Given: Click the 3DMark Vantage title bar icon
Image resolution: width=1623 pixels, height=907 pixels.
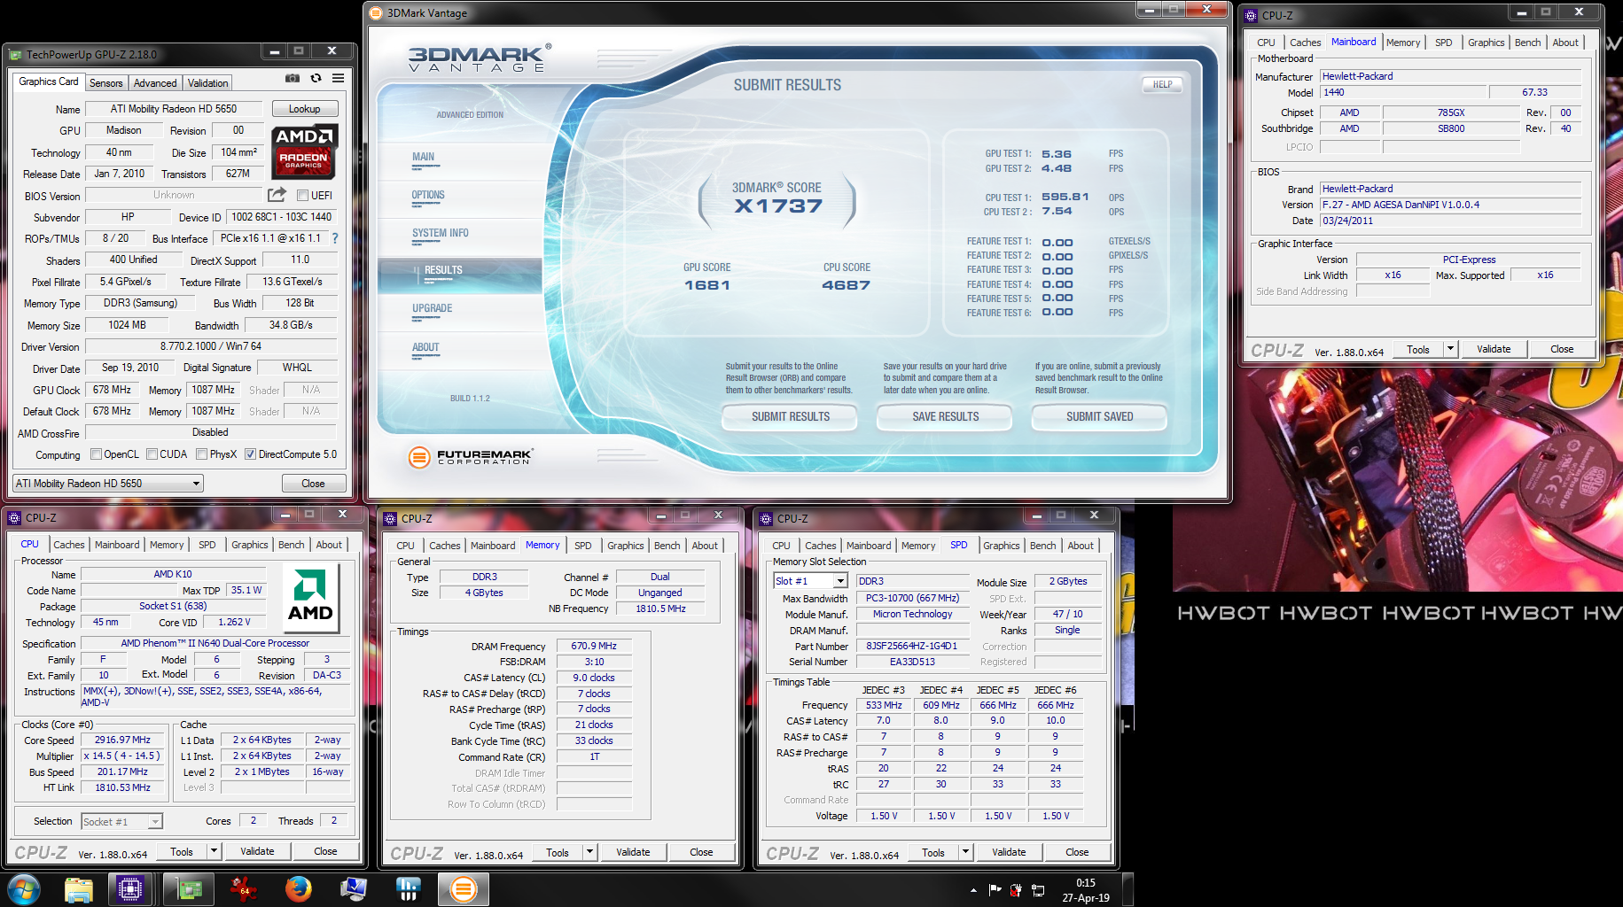Looking at the screenshot, I should pyautogui.click(x=376, y=12).
